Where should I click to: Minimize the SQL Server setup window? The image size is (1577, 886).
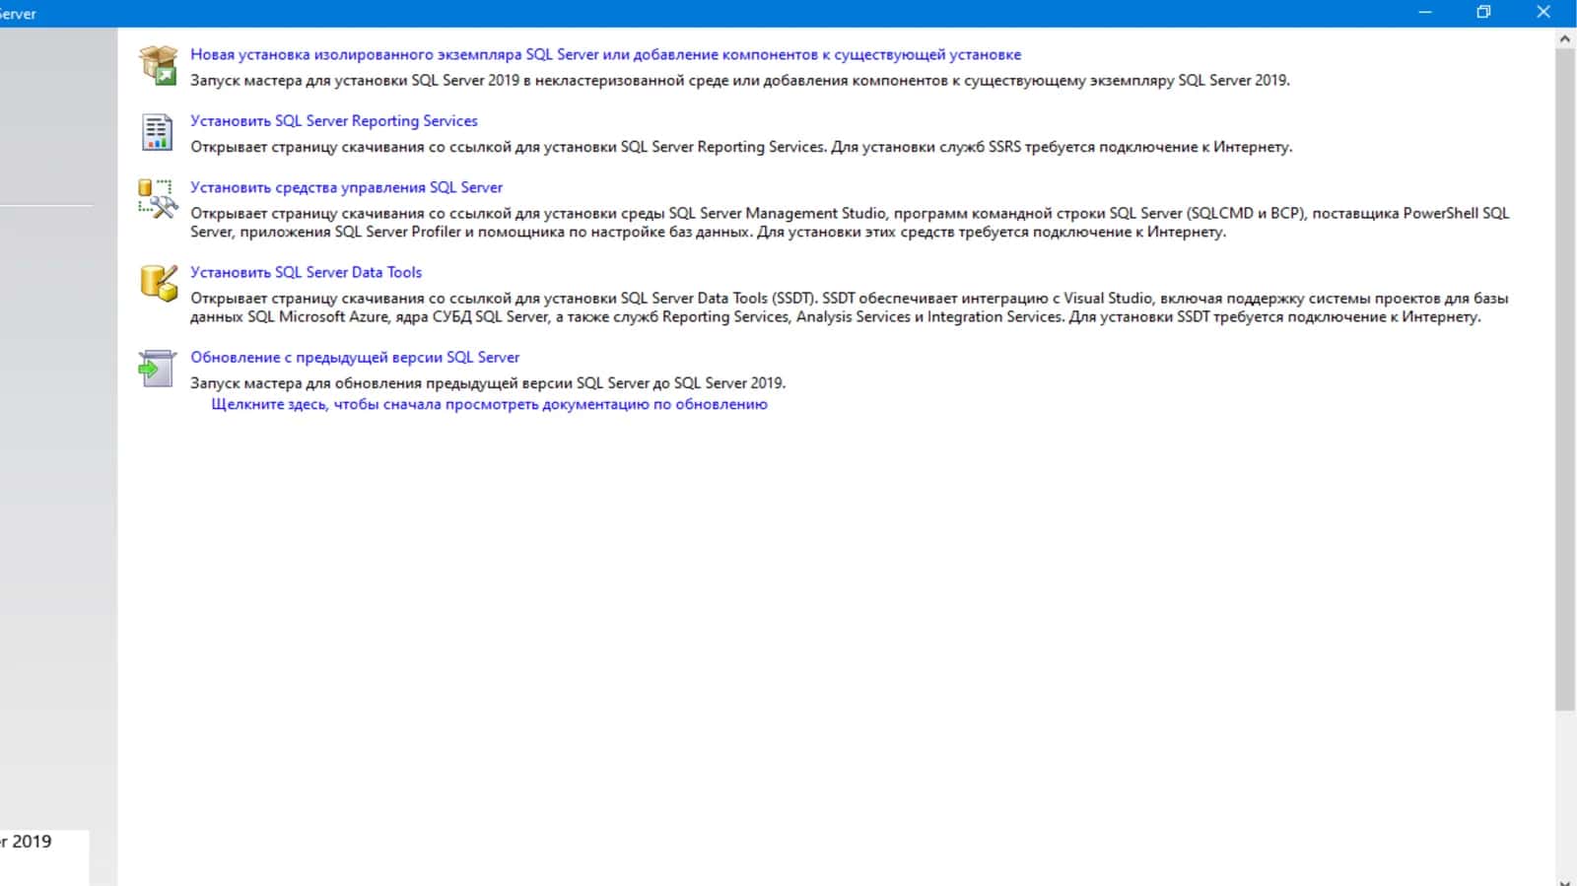(x=1425, y=12)
